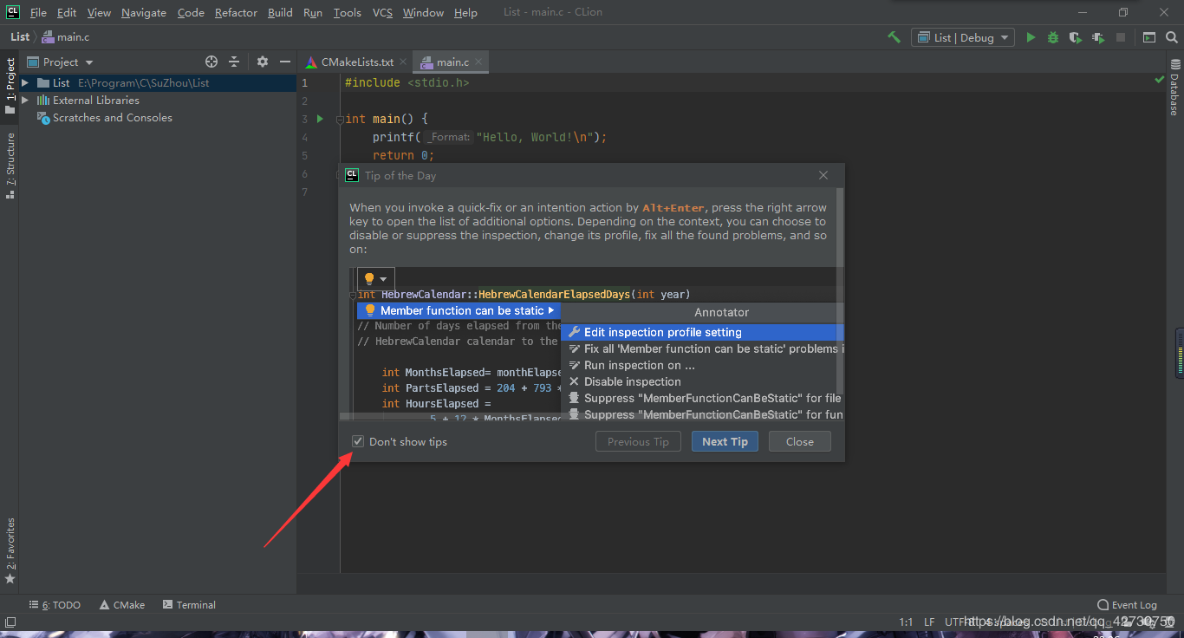Open the Help menu
The image size is (1184, 638).
(465, 13)
